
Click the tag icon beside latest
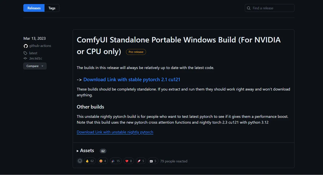click(25, 53)
